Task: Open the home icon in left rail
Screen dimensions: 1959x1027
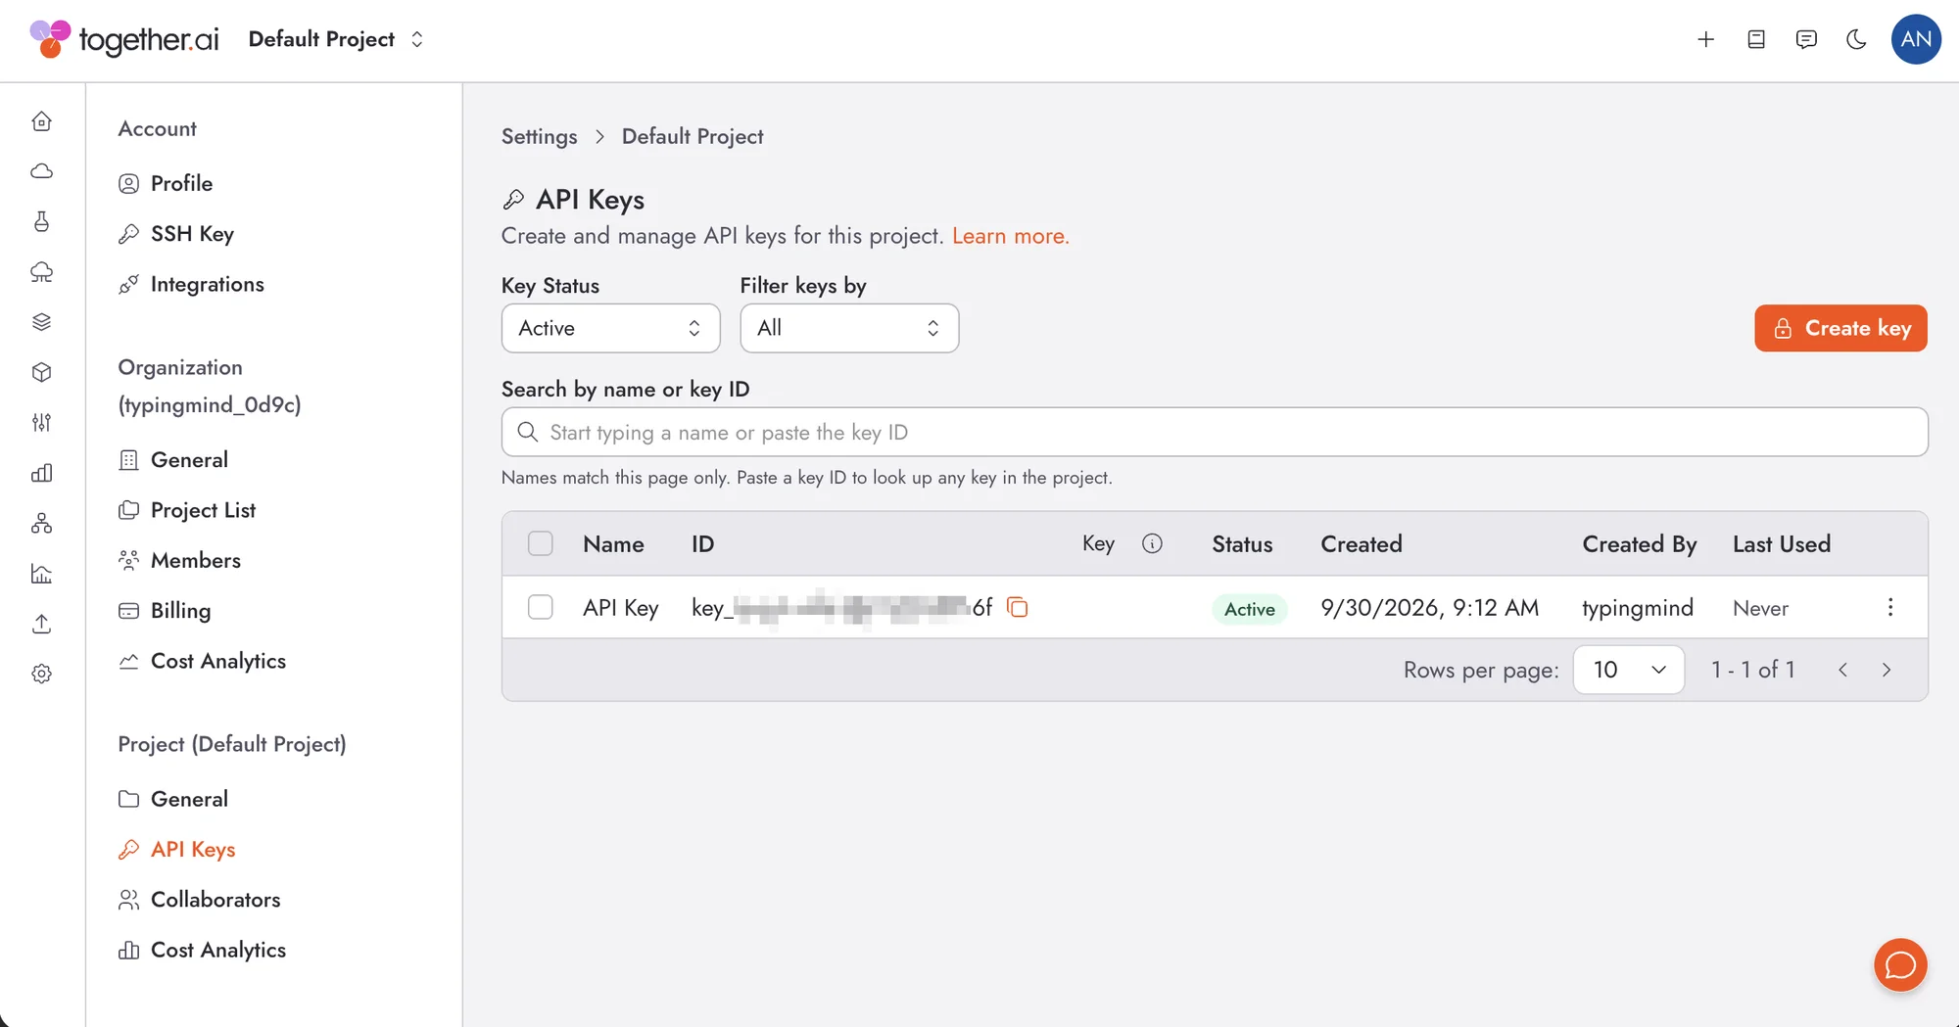Action: [x=41, y=121]
